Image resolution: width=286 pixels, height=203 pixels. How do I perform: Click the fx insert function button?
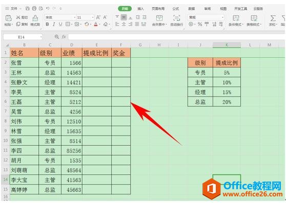click(x=64, y=37)
